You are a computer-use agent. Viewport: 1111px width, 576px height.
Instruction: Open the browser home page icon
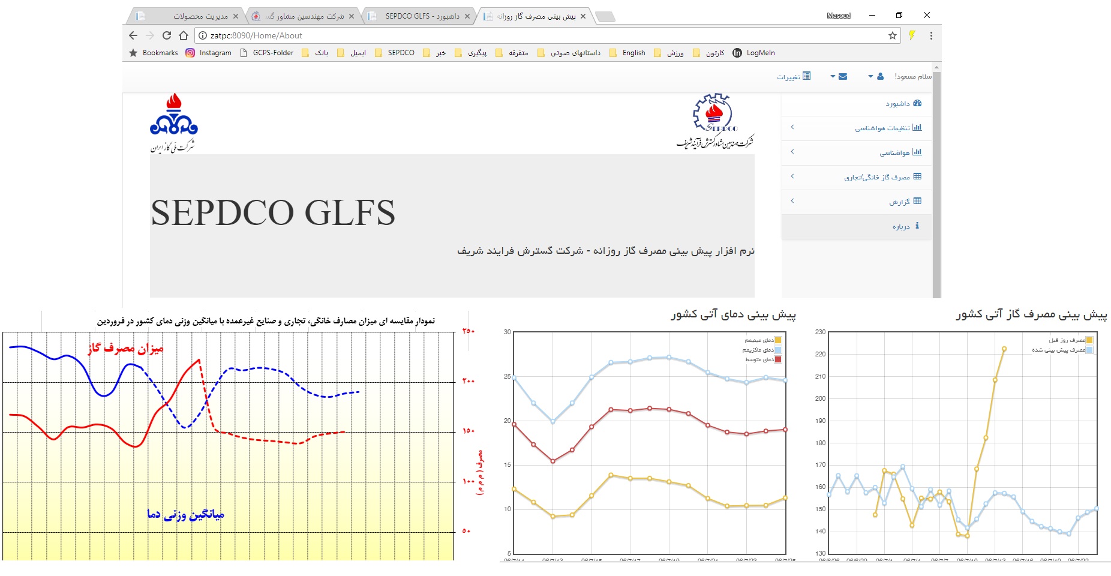184,35
